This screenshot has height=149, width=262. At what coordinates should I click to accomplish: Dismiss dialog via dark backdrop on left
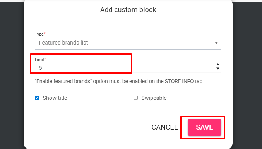tap(12, 75)
